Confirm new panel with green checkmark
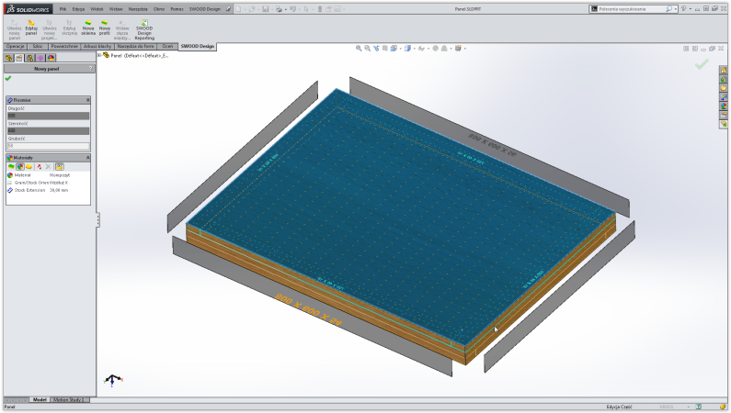Viewport: 731px width, 413px height. coord(8,78)
